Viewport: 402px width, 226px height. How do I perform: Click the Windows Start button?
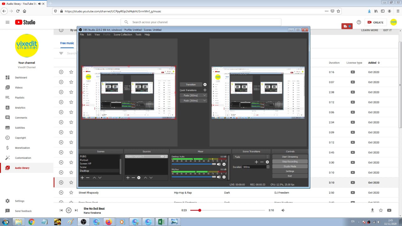[6, 222]
